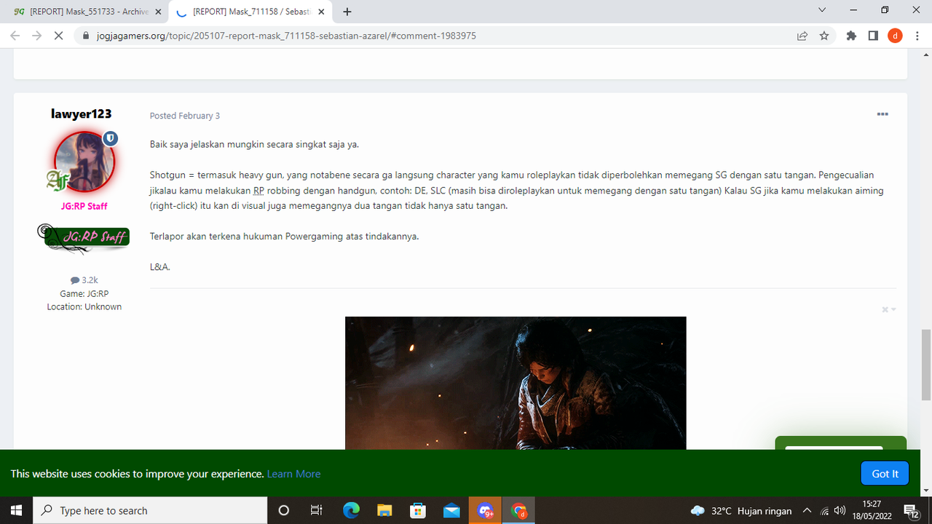
Task: Open the notification center with 12 alerts
Action: (x=912, y=510)
